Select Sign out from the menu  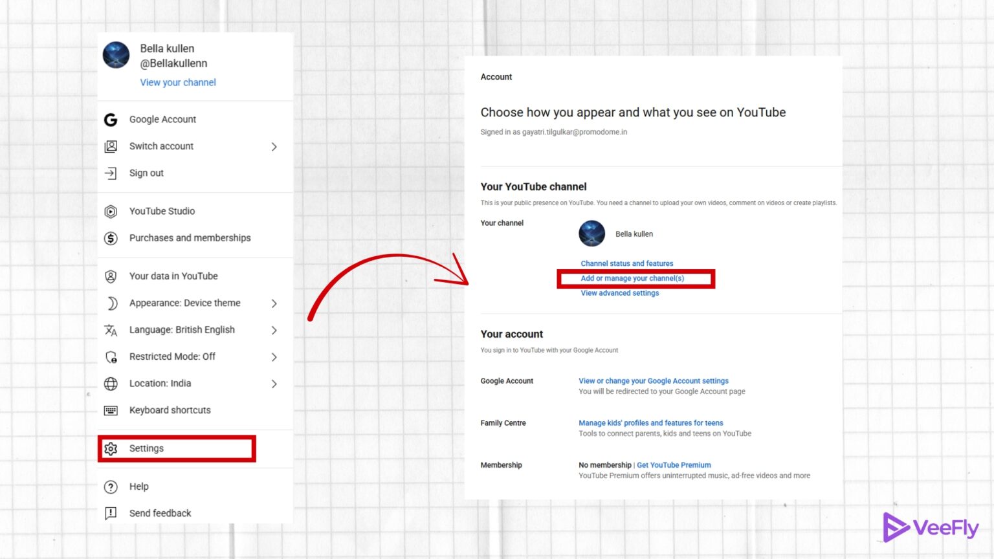146,173
